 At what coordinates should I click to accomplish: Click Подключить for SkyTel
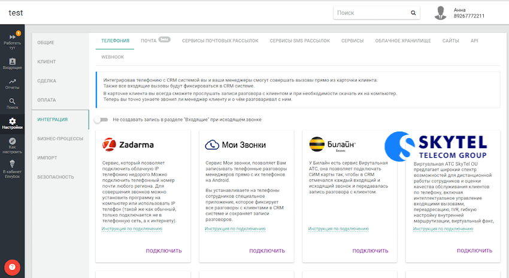coord(475,250)
